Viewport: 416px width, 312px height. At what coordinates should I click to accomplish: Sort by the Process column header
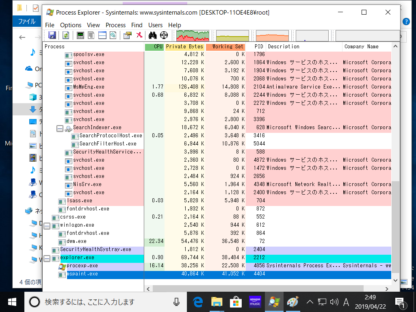click(x=93, y=46)
